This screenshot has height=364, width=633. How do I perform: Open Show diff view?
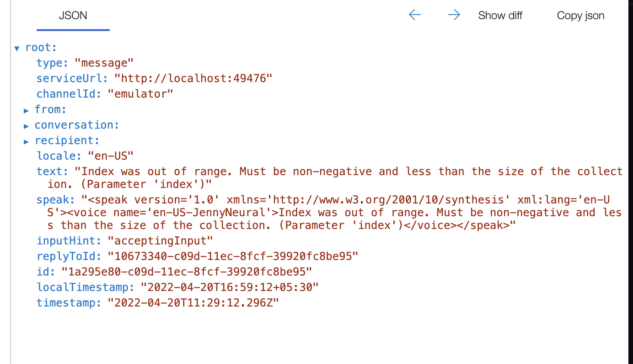click(500, 15)
